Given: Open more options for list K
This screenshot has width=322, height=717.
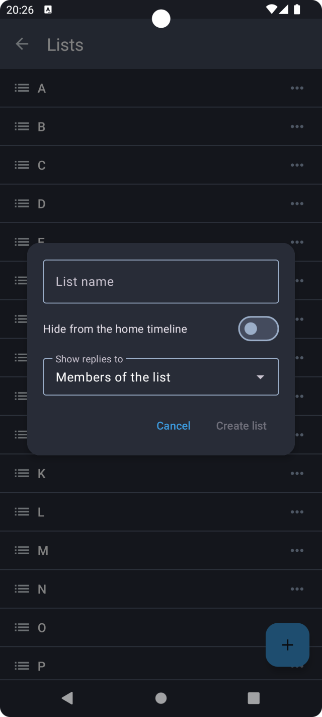Looking at the screenshot, I should 297,473.
